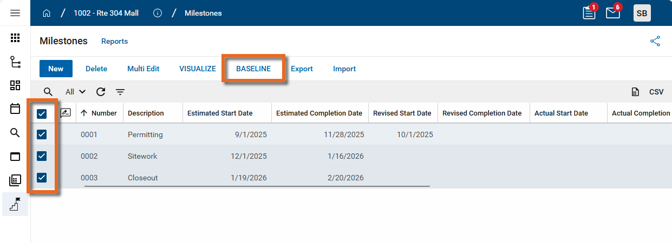The width and height of the screenshot is (672, 243).
Task: Open the SB user profile menu
Action: pos(642,13)
